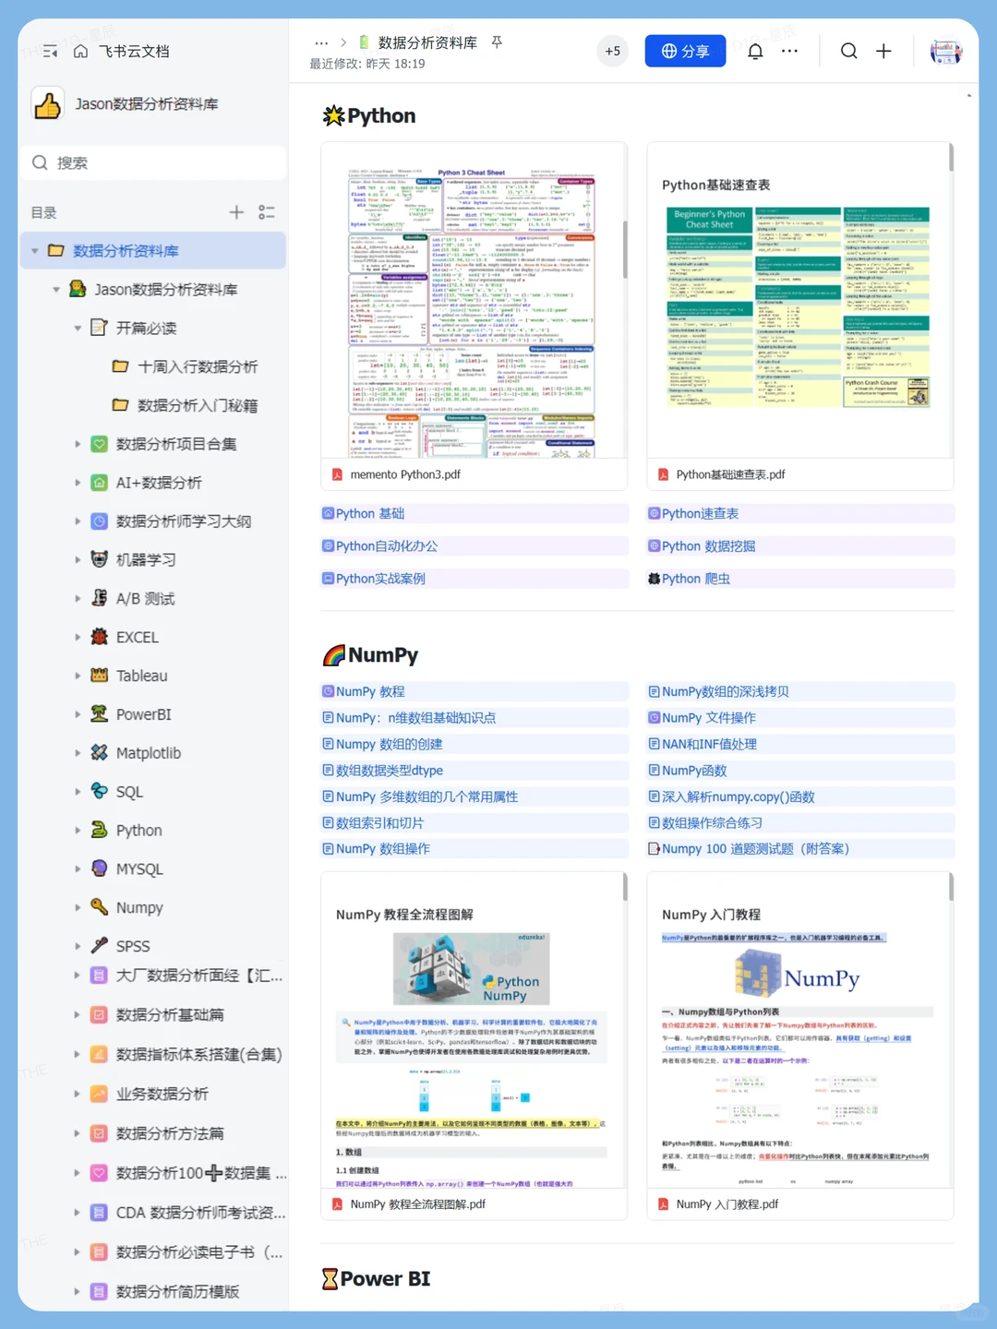Image resolution: width=997 pixels, height=1329 pixels.
Task: Open the memento Python3.pdf preview
Action: point(474,316)
